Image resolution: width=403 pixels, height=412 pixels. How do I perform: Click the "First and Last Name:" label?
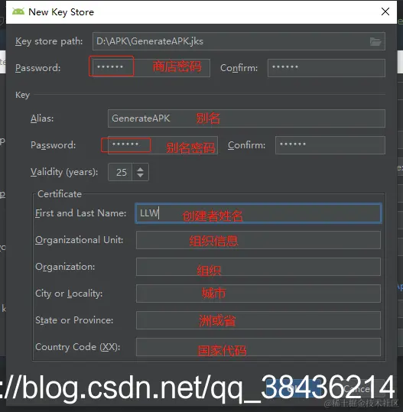click(x=81, y=213)
